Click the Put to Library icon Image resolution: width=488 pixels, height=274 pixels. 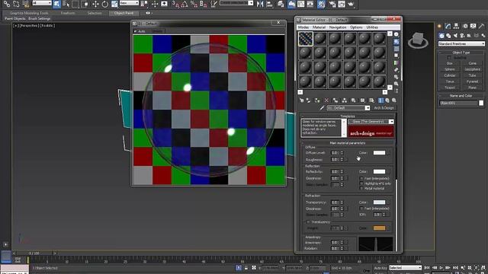(x=353, y=100)
